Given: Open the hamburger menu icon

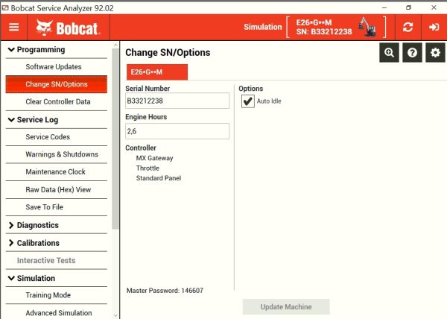Looking at the screenshot, I should pyautogui.click(x=13, y=28).
